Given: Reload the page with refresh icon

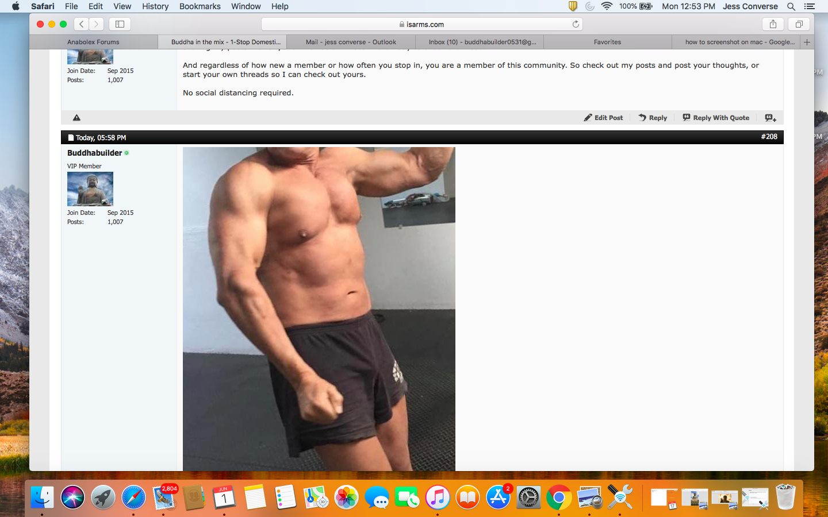Looking at the screenshot, I should point(576,24).
